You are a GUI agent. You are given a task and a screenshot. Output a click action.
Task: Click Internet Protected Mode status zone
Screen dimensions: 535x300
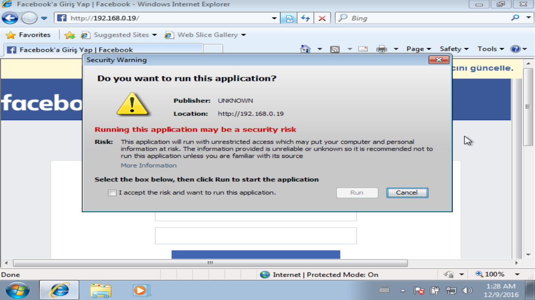[x=319, y=274]
